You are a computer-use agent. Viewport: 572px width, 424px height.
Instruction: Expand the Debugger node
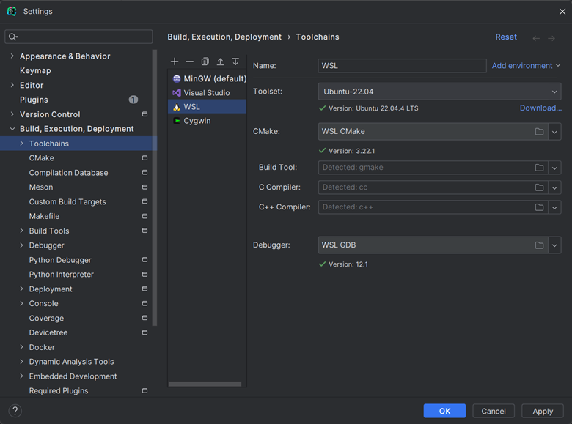pos(21,245)
